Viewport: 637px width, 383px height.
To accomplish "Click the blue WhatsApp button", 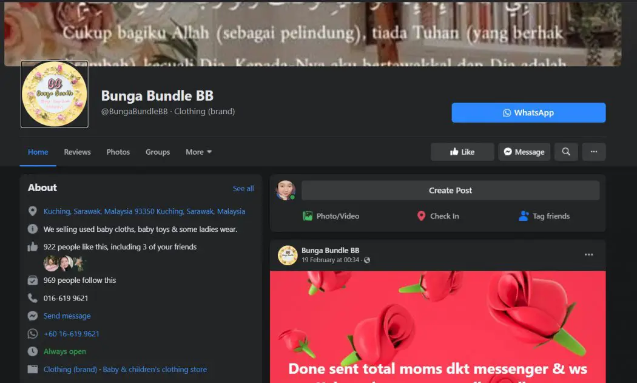I will pos(528,113).
